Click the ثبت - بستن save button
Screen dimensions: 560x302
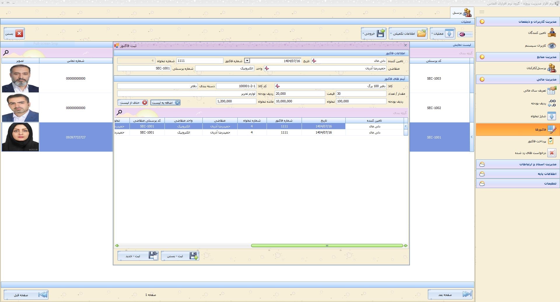click(x=180, y=256)
